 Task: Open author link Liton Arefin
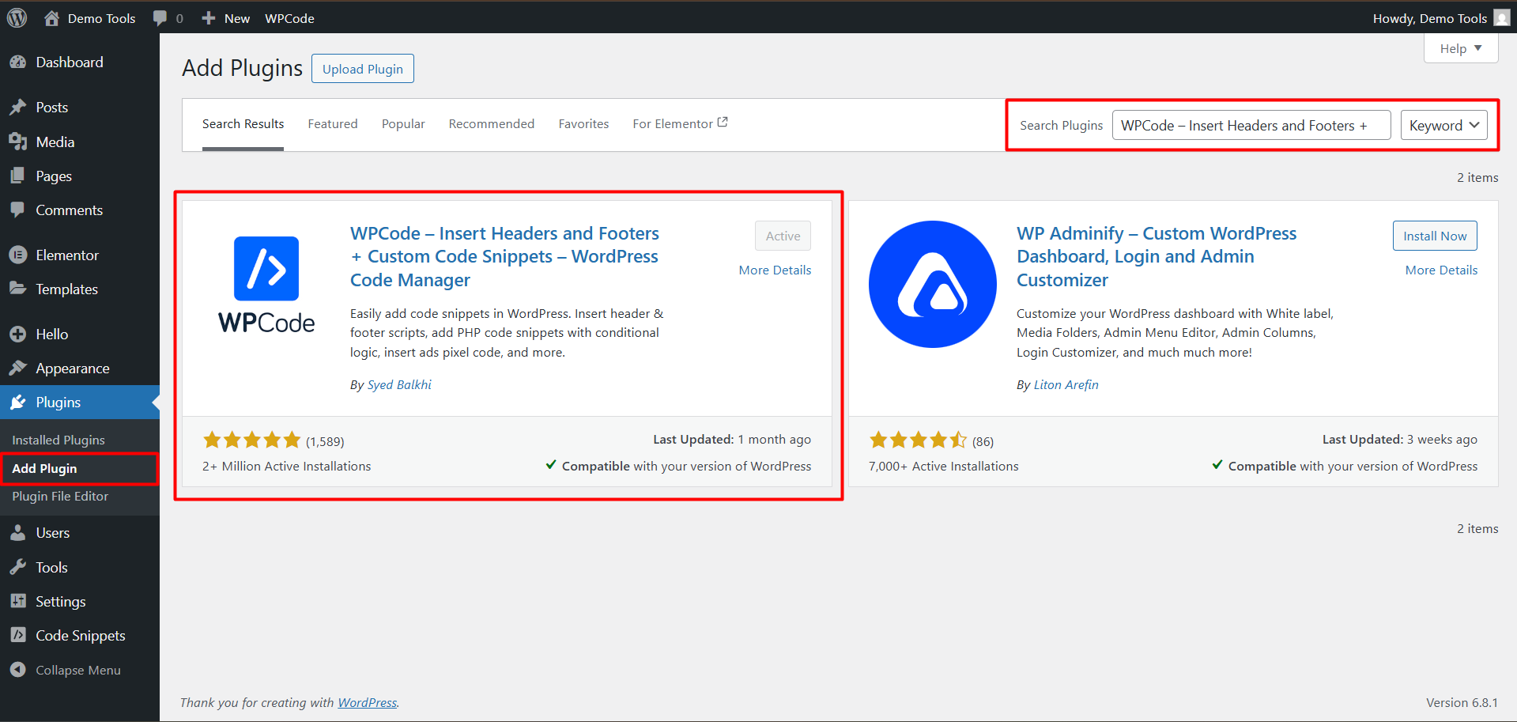click(x=1066, y=384)
